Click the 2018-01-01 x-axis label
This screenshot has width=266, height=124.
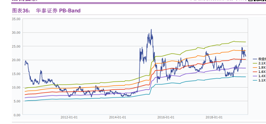pyautogui.click(x=214, y=117)
